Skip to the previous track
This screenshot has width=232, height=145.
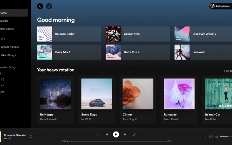click(x=107, y=135)
